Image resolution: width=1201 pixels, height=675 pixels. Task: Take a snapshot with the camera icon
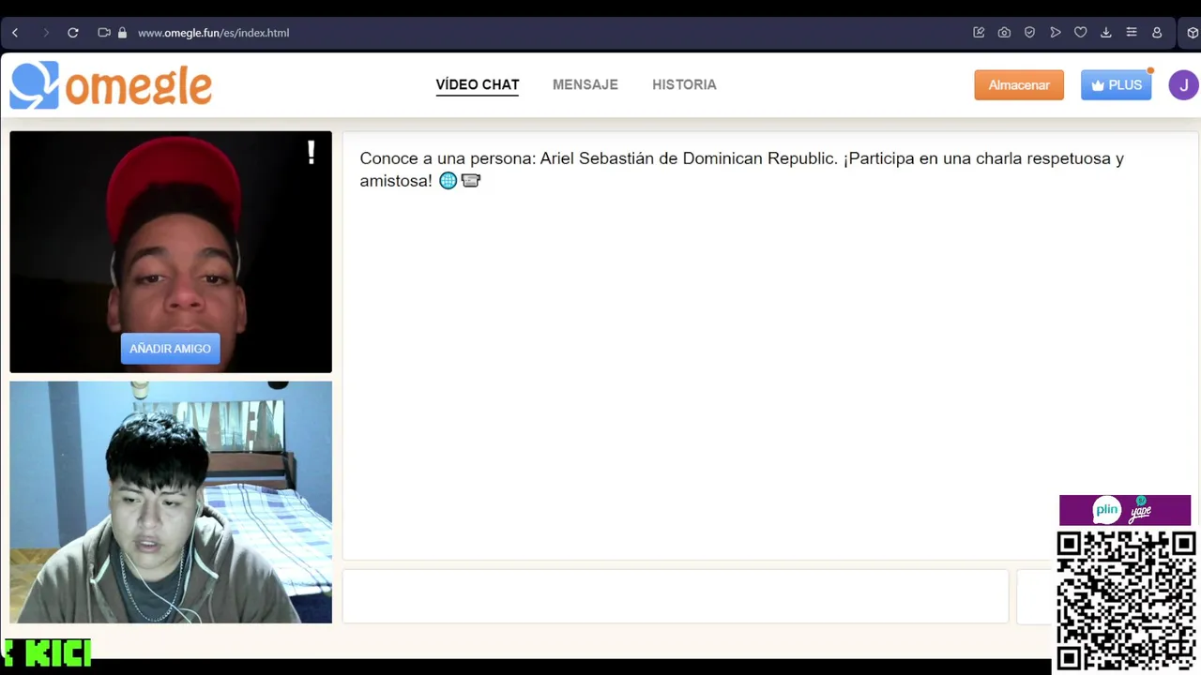[1004, 33]
